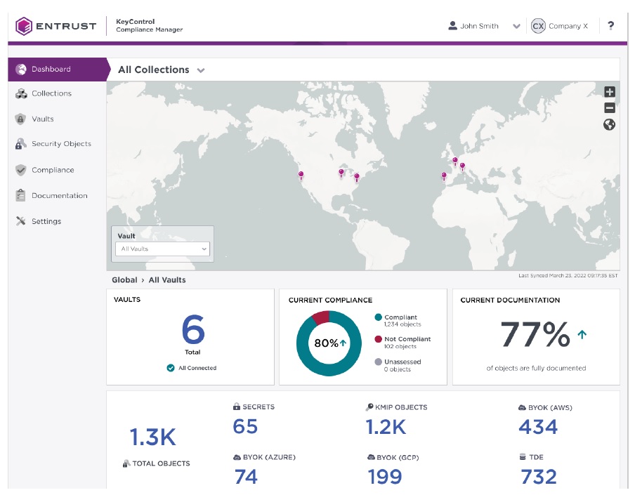Select the East Coast US map pin
This screenshot has width=642, height=495.
coord(357,177)
